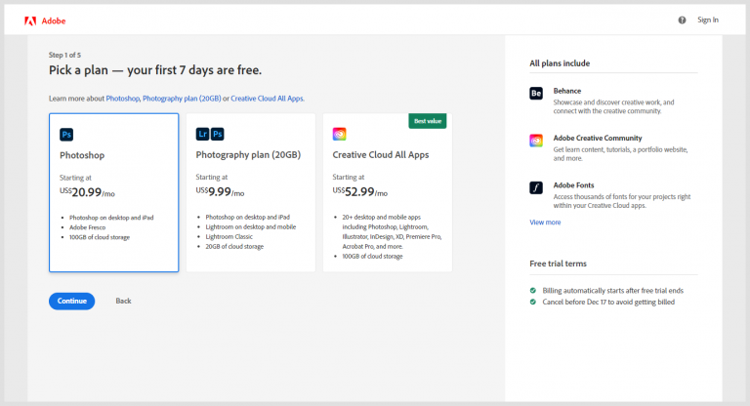
Task: Click the Adobe Fresco bullet item
Action: 88,227
